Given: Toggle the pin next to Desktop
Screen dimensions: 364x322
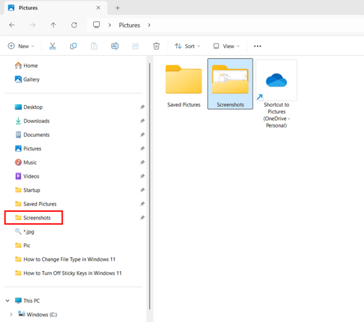Looking at the screenshot, I should [x=142, y=107].
